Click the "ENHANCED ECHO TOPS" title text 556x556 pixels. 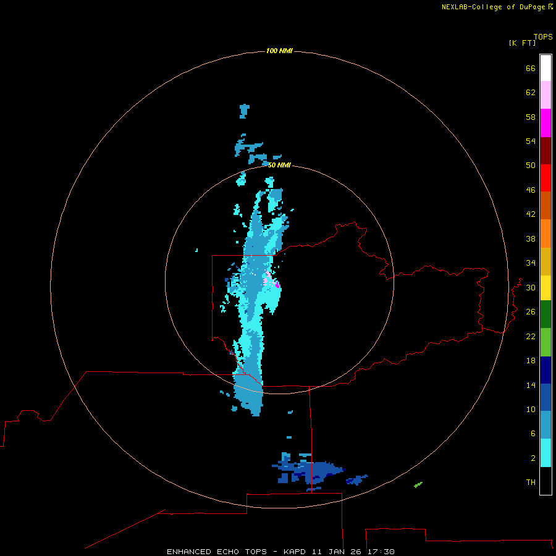[x=217, y=552]
